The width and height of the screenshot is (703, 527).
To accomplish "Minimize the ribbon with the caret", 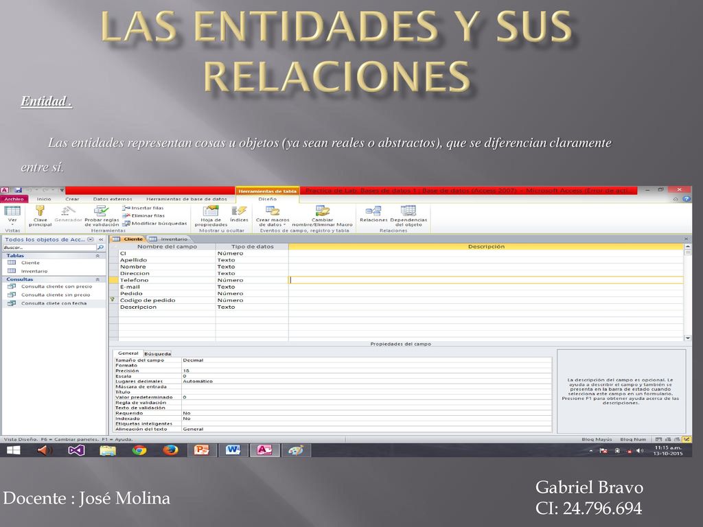I will click(676, 199).
